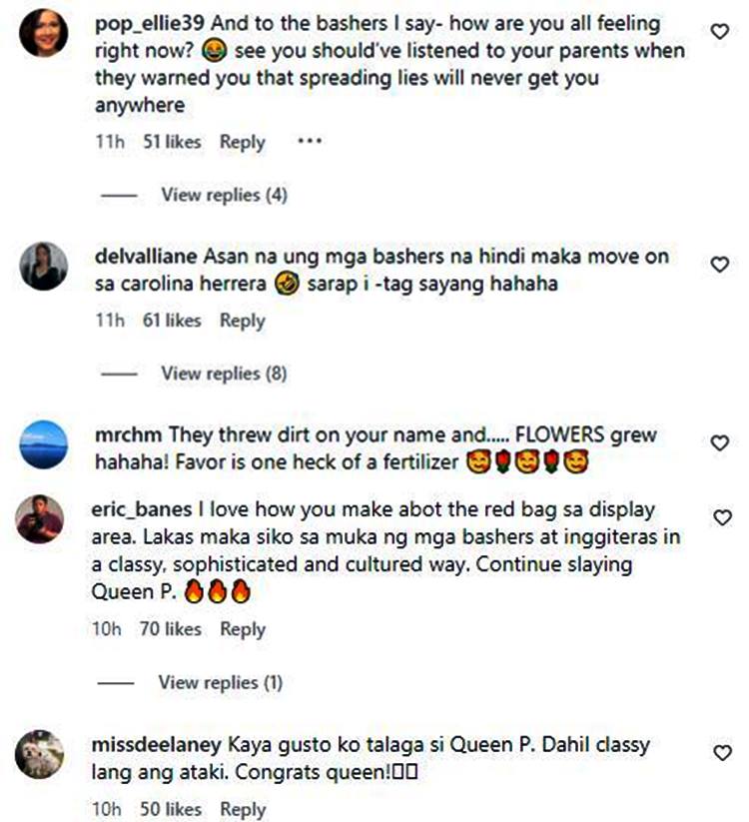Reply to pop_ellie39's comment
This screenshot has width=749, height=822.
pyautogui.click(x=243, y=142)
